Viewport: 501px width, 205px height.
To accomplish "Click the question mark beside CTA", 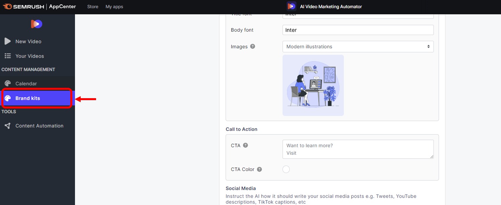I will pyautogui.click(x=246, y=145).
